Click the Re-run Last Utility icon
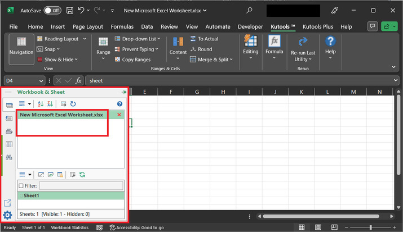The image size is (403, 232). pos(302,42)
